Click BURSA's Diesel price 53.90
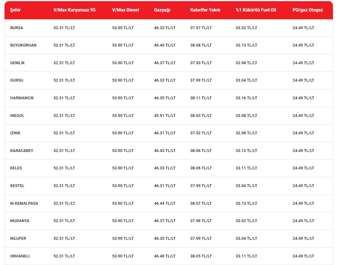 [x=123, y=28]
